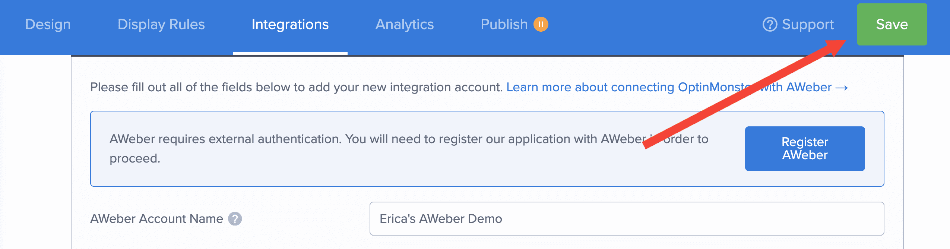Click the orange paused icon beside Publish
Image resolution: width=950 pixels, height=249 pixels.
point(541,25)
